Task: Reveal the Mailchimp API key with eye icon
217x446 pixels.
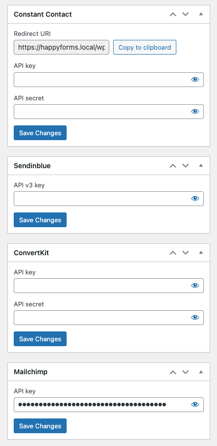Action: pos(195,405)
